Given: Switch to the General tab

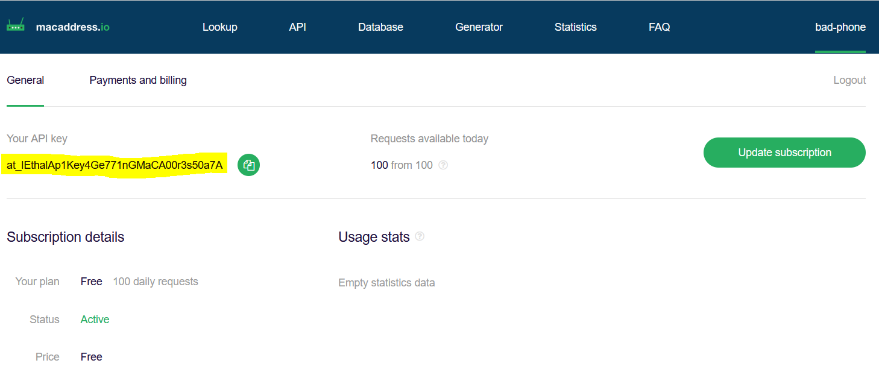Looking at the screenshot, I should click(x=25, y=80).
